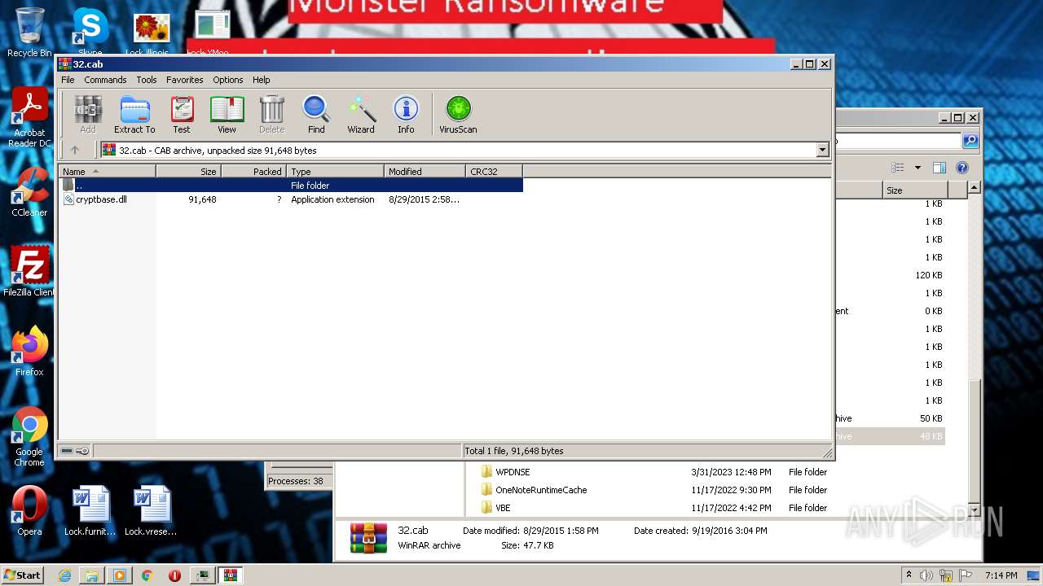Viewport: 1043px width, 586px height.
Task: Launch the Wizard tool
Action: coord(361,114)
